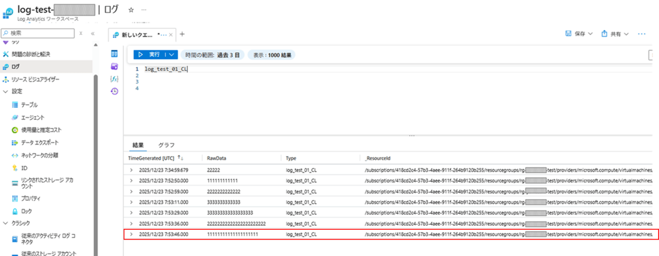Switch to the グラフ tab
The image size is (659, 256).
166,145
